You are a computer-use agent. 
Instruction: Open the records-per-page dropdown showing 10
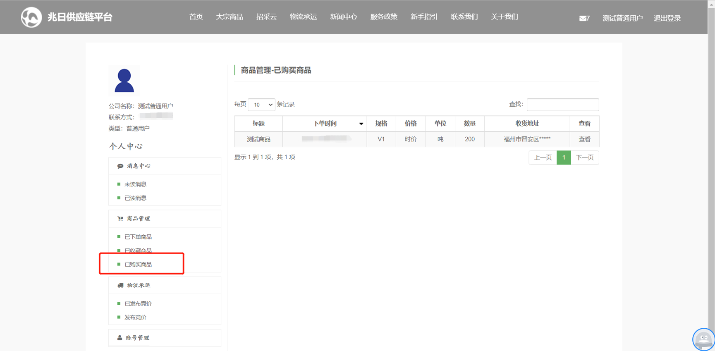click(261, 105)
